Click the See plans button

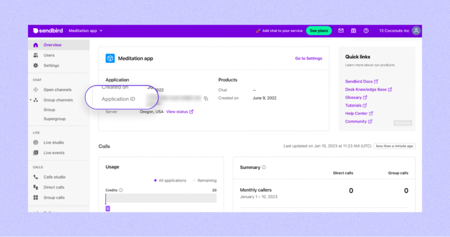coord(319,31)
